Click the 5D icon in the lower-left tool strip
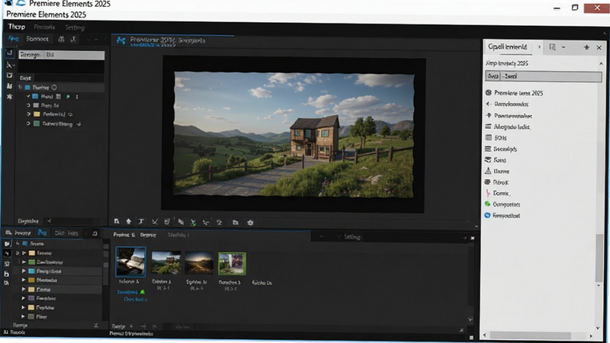The image size is (610, 343). 7,264
